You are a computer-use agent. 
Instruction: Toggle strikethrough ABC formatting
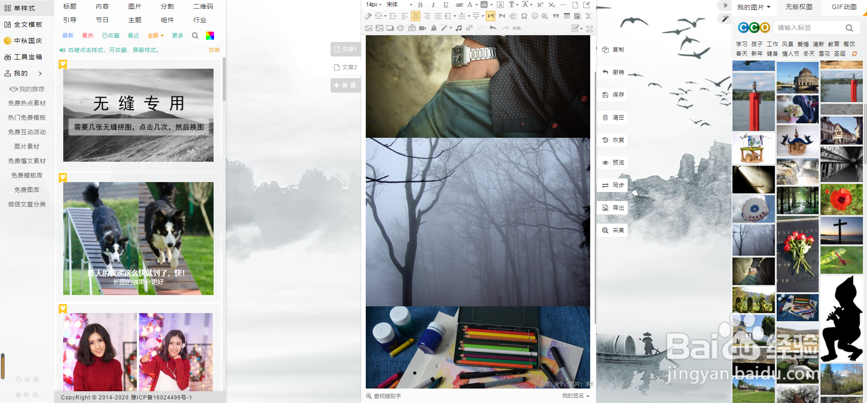[x=459, y=5]
